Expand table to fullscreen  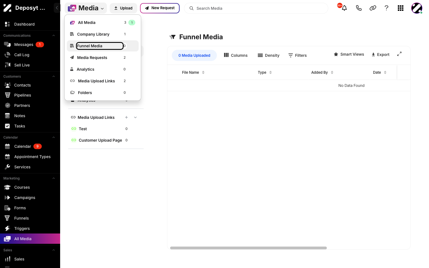(399, 54)
